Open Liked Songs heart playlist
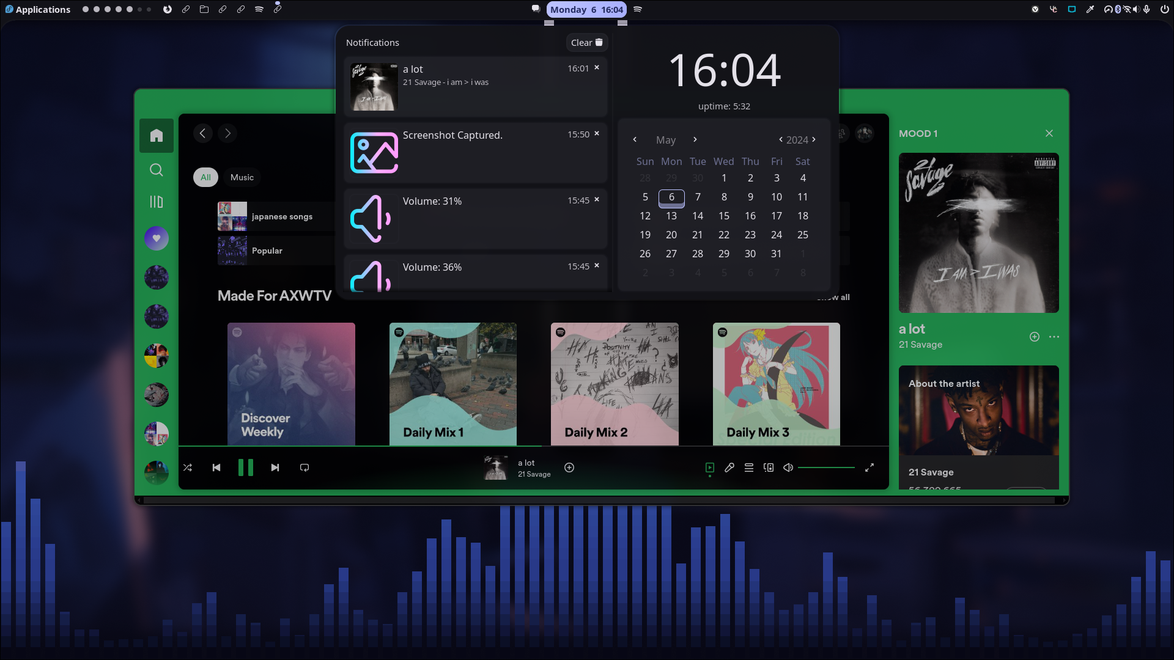This screenshot has width=1174, height=660. pos(157,238)
